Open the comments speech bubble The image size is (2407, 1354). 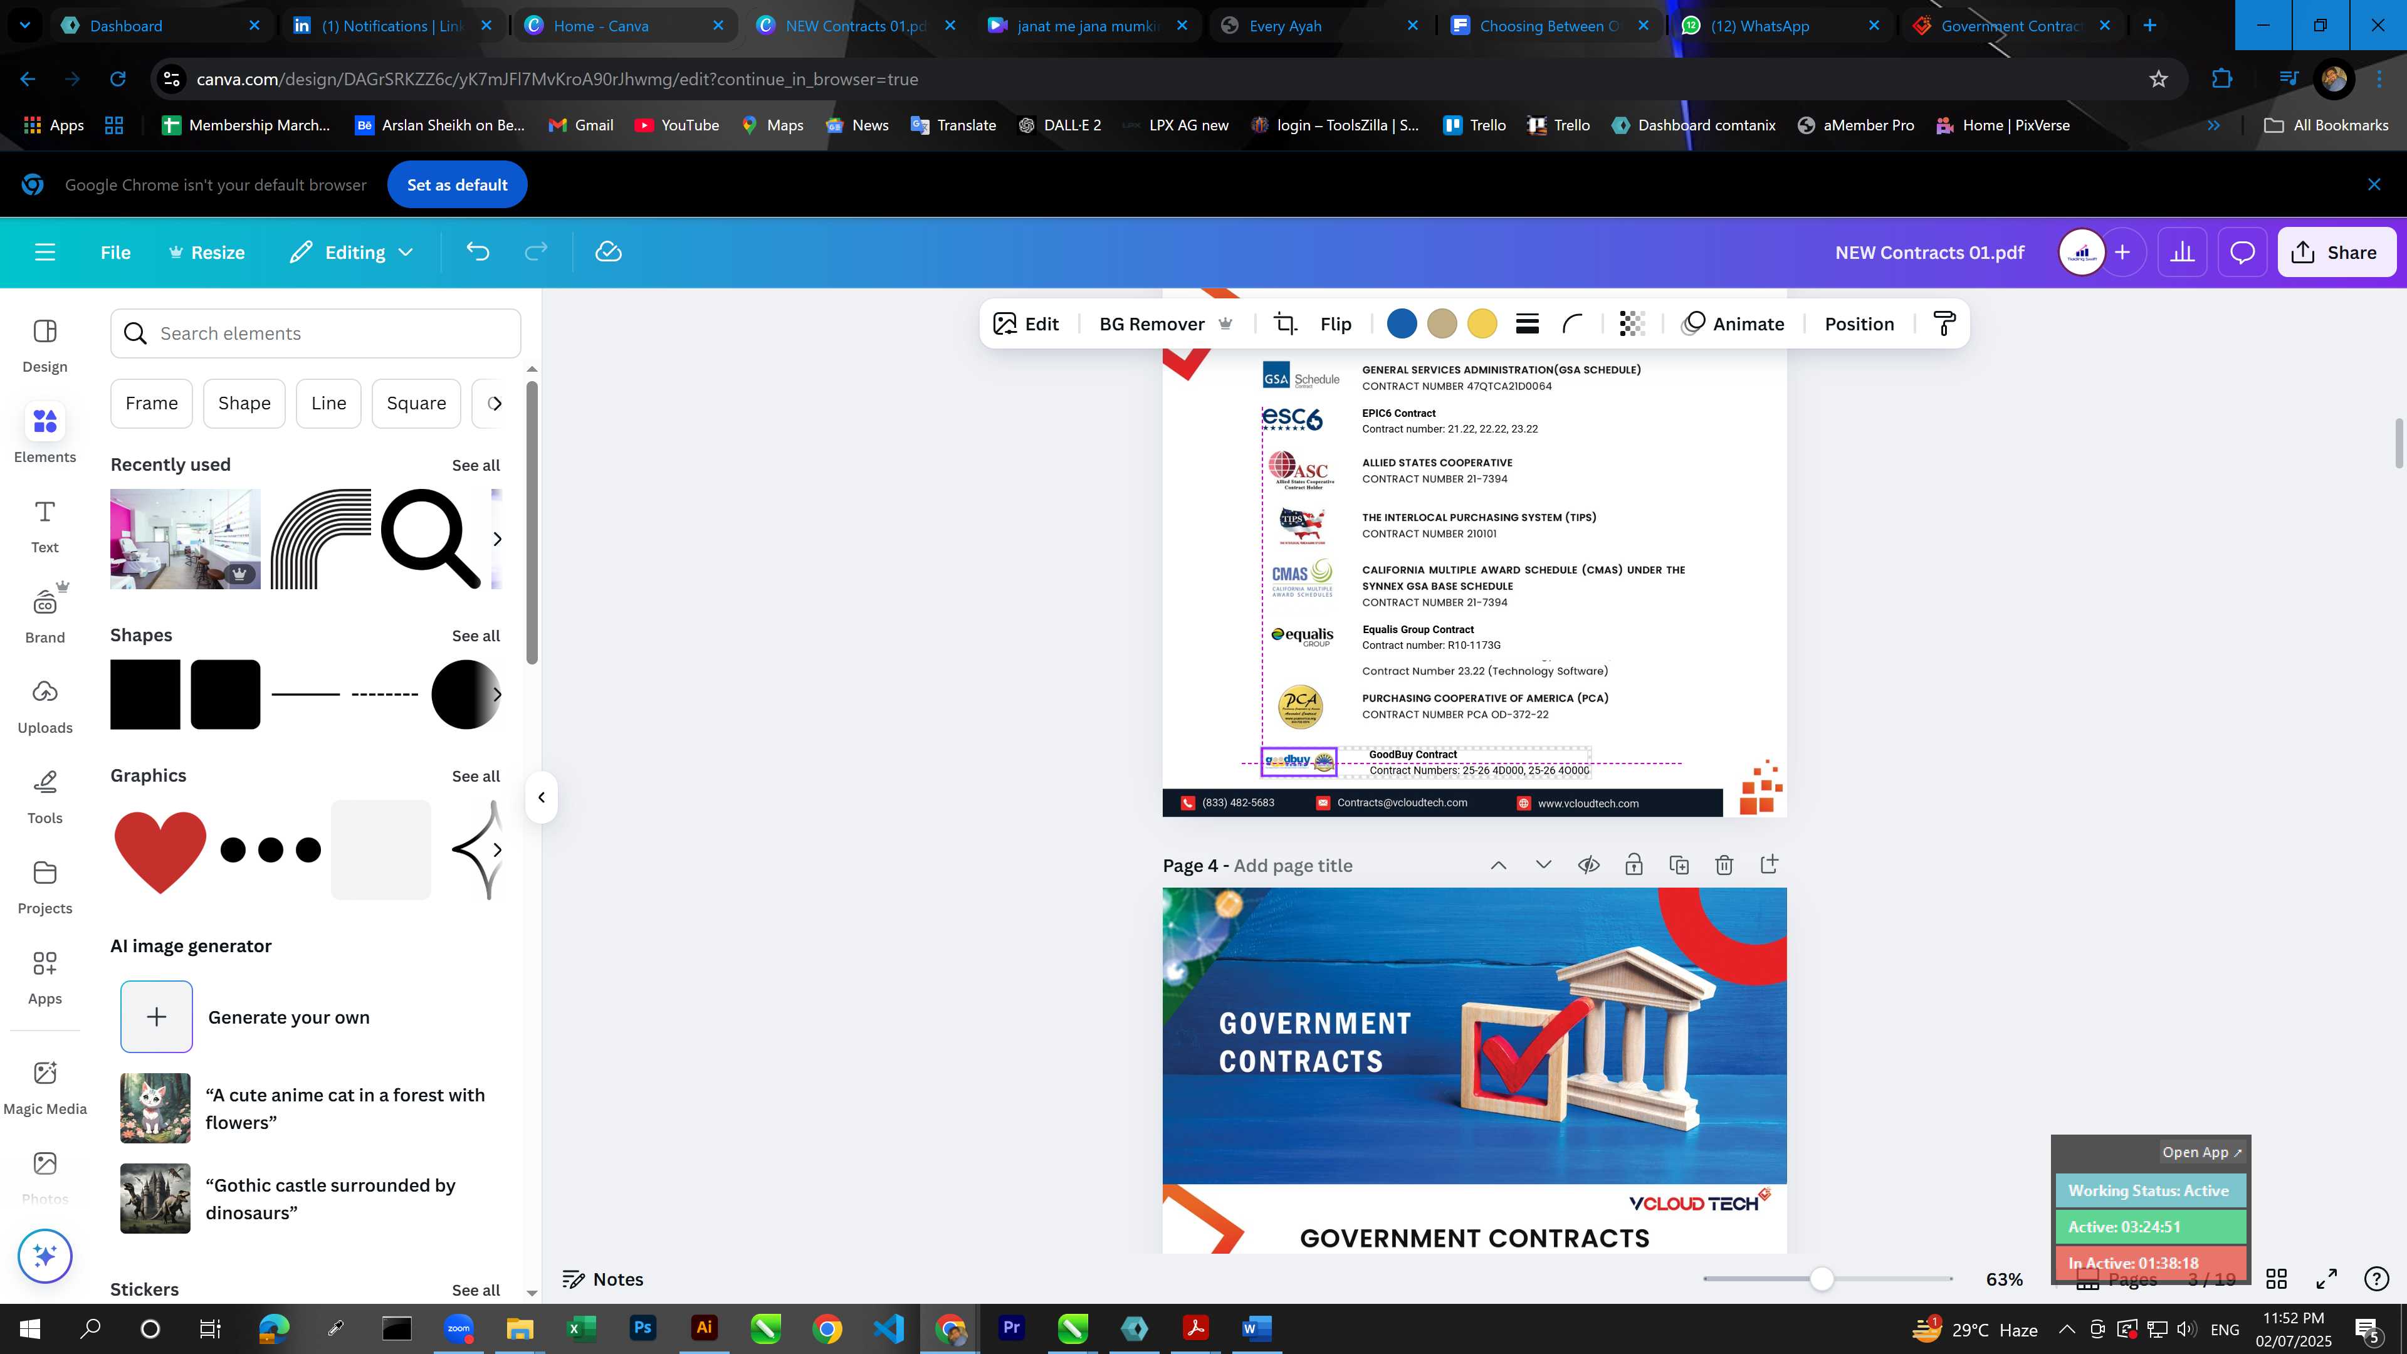(2243, 252)
